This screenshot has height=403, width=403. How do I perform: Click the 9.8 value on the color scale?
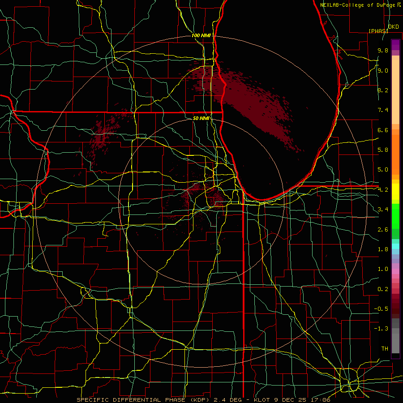point(383,50)
